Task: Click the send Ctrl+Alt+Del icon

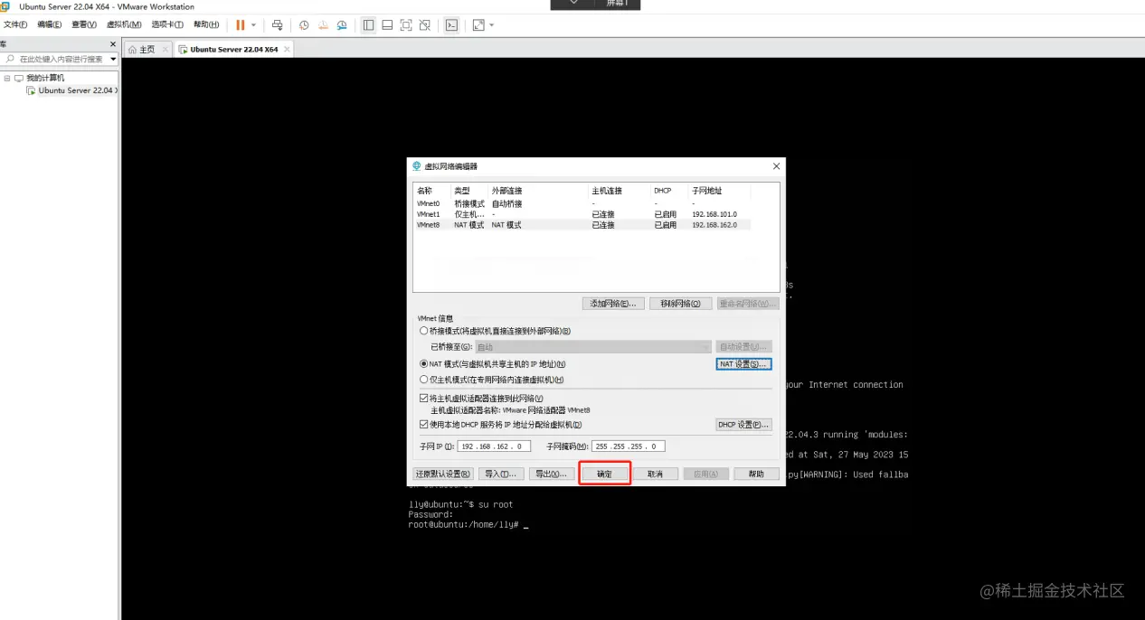Action: (x=277, y=25)
